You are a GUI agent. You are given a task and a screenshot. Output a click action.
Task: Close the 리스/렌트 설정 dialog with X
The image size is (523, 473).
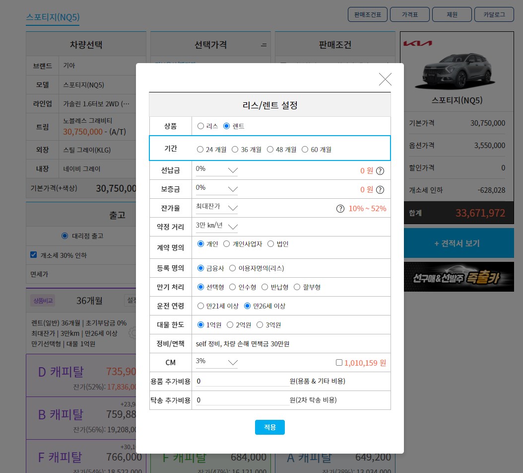pyautogui.click(x=385, y=79)
